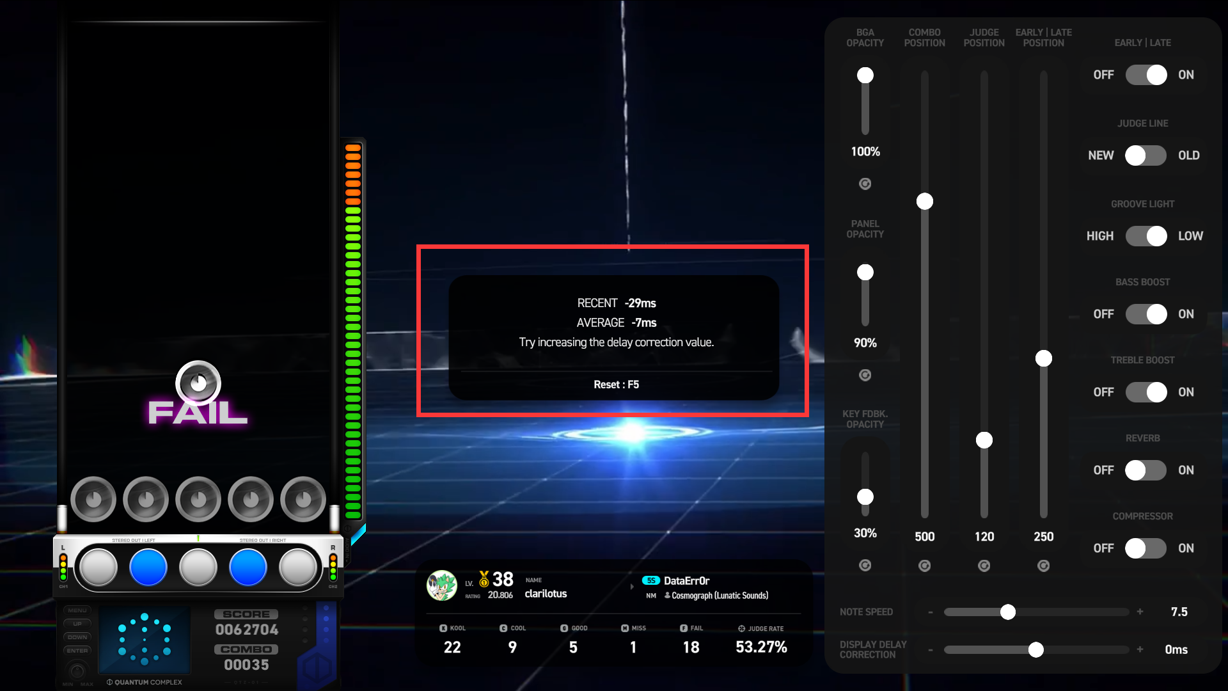Image resolution: width=1228 pixels, height=691 pixels.
Task: Click the BGA Opacity reset icon
Action: 865,184
